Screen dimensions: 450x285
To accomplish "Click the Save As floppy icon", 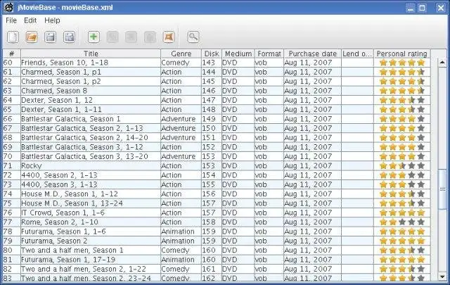I will click(x=69, y=37).
